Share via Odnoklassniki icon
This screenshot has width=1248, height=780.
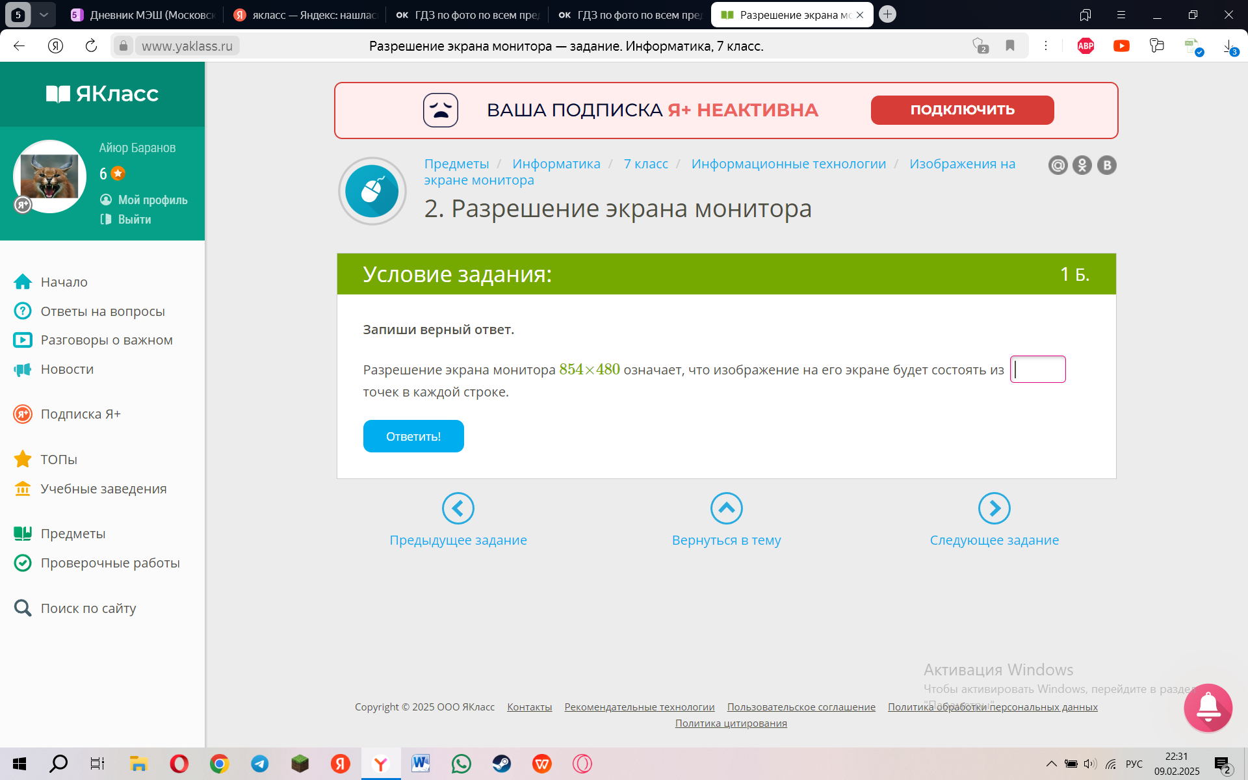pyautogui.click(x=1082, y=165)
